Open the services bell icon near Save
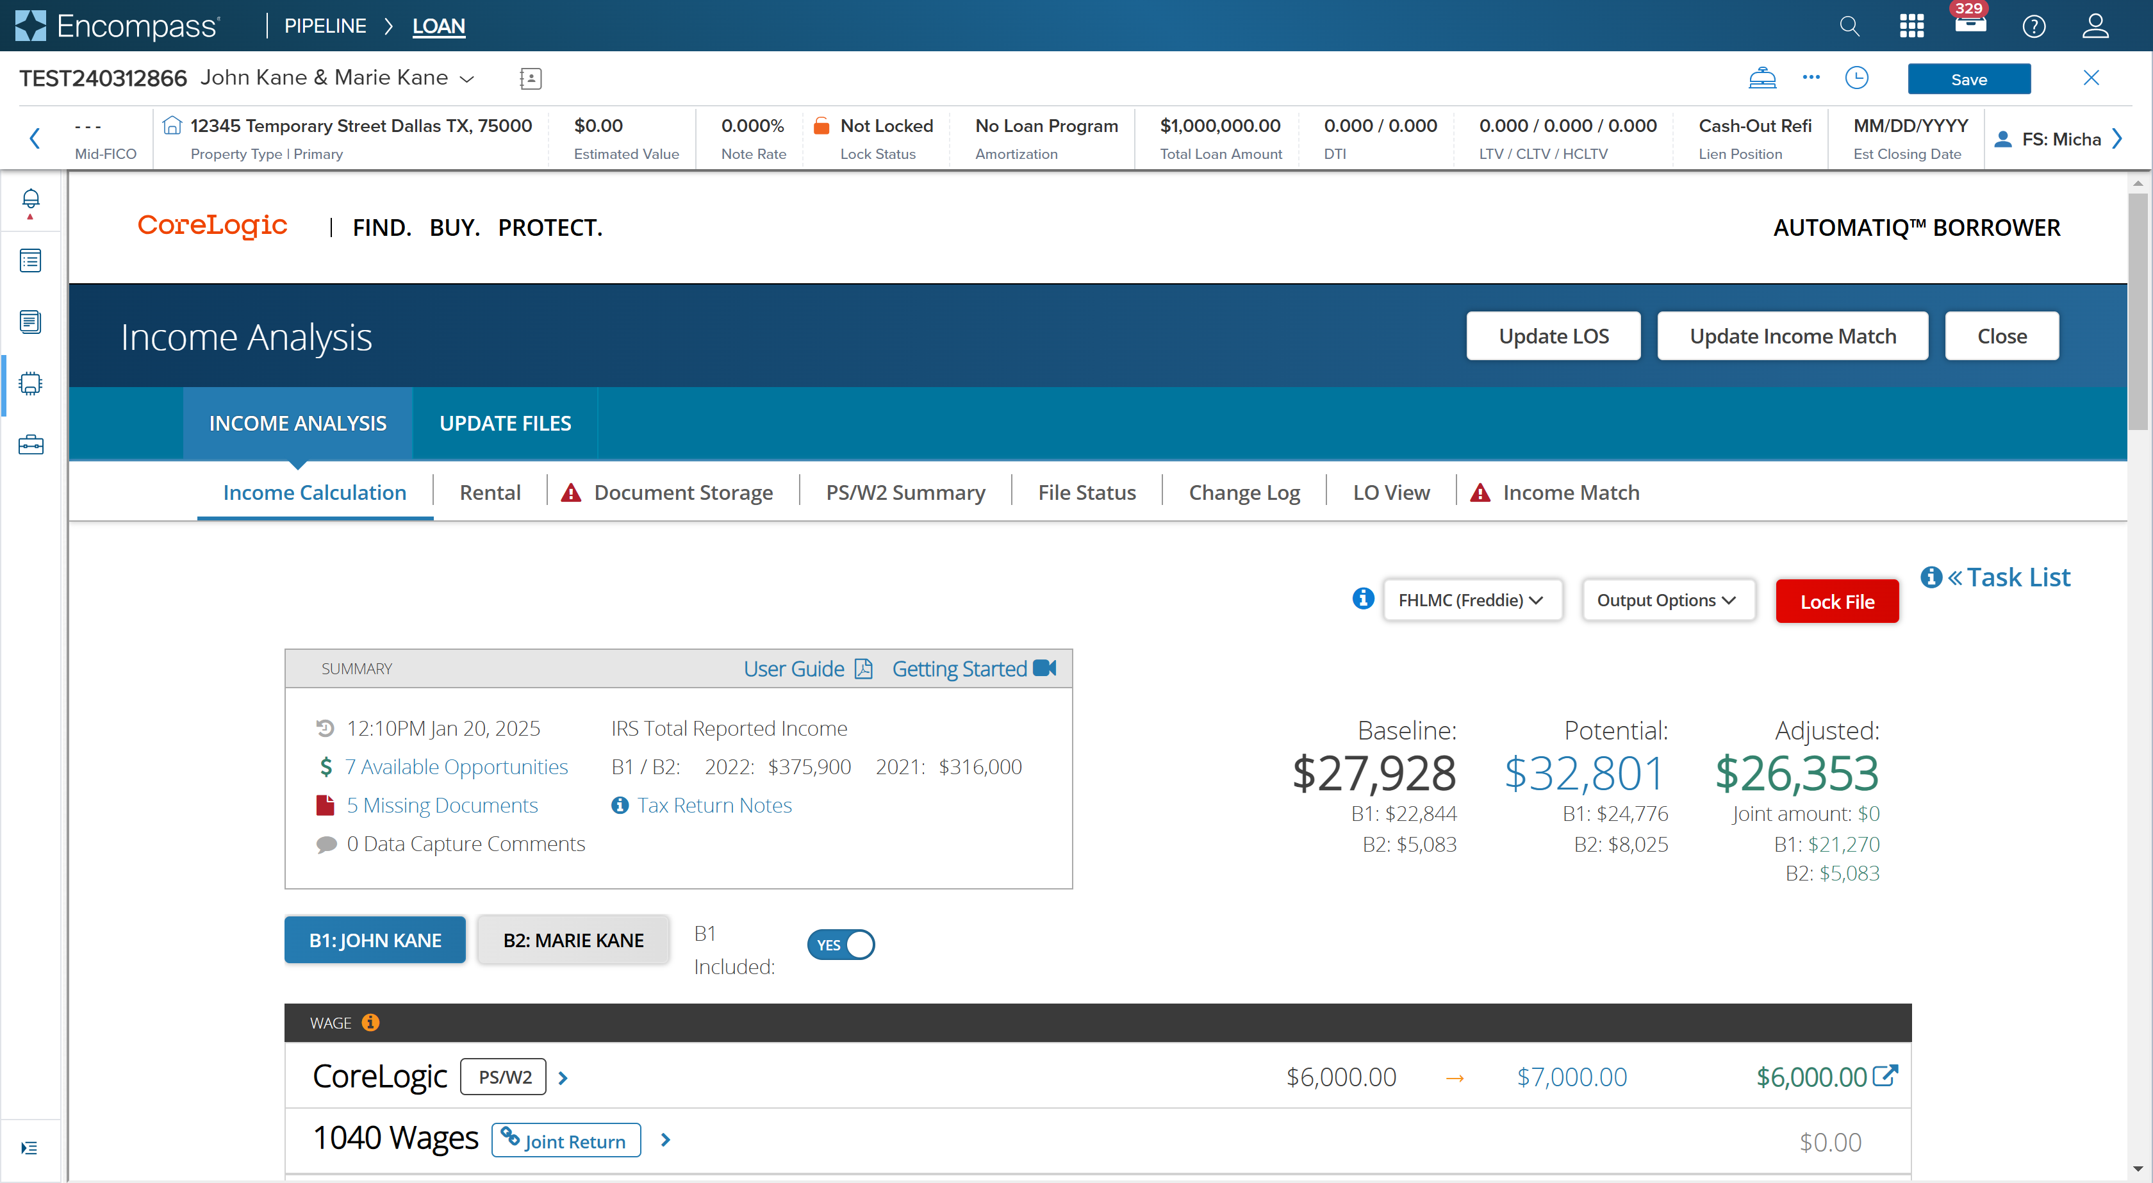Image resolution: width=2153 pixels, height=1183 pixels. pos(1762,78)
